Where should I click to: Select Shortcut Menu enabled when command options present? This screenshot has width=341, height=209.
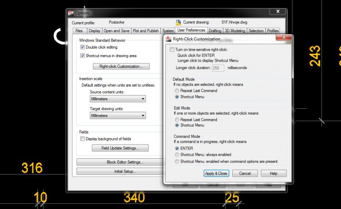(x=177, y=161)
